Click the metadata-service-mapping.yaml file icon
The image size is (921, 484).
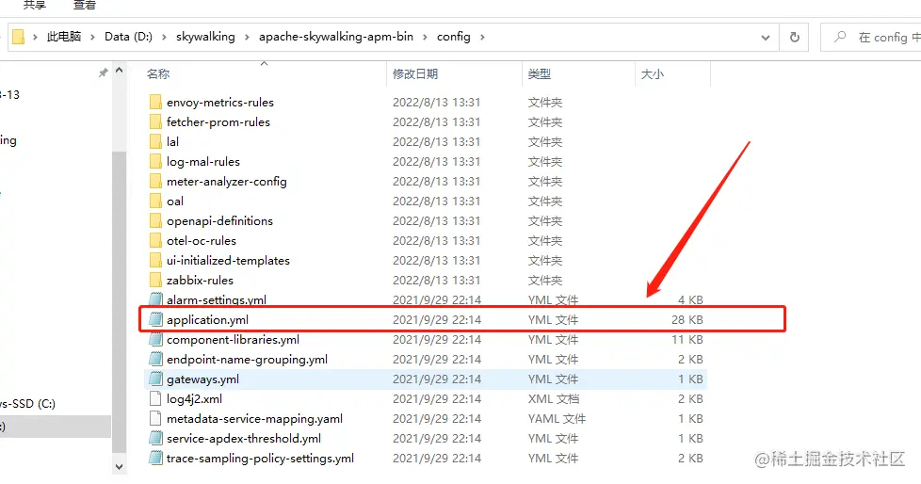155,418
